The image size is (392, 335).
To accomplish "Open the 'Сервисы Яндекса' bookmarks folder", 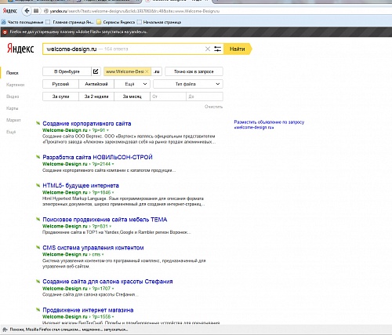I will [115, 22].
